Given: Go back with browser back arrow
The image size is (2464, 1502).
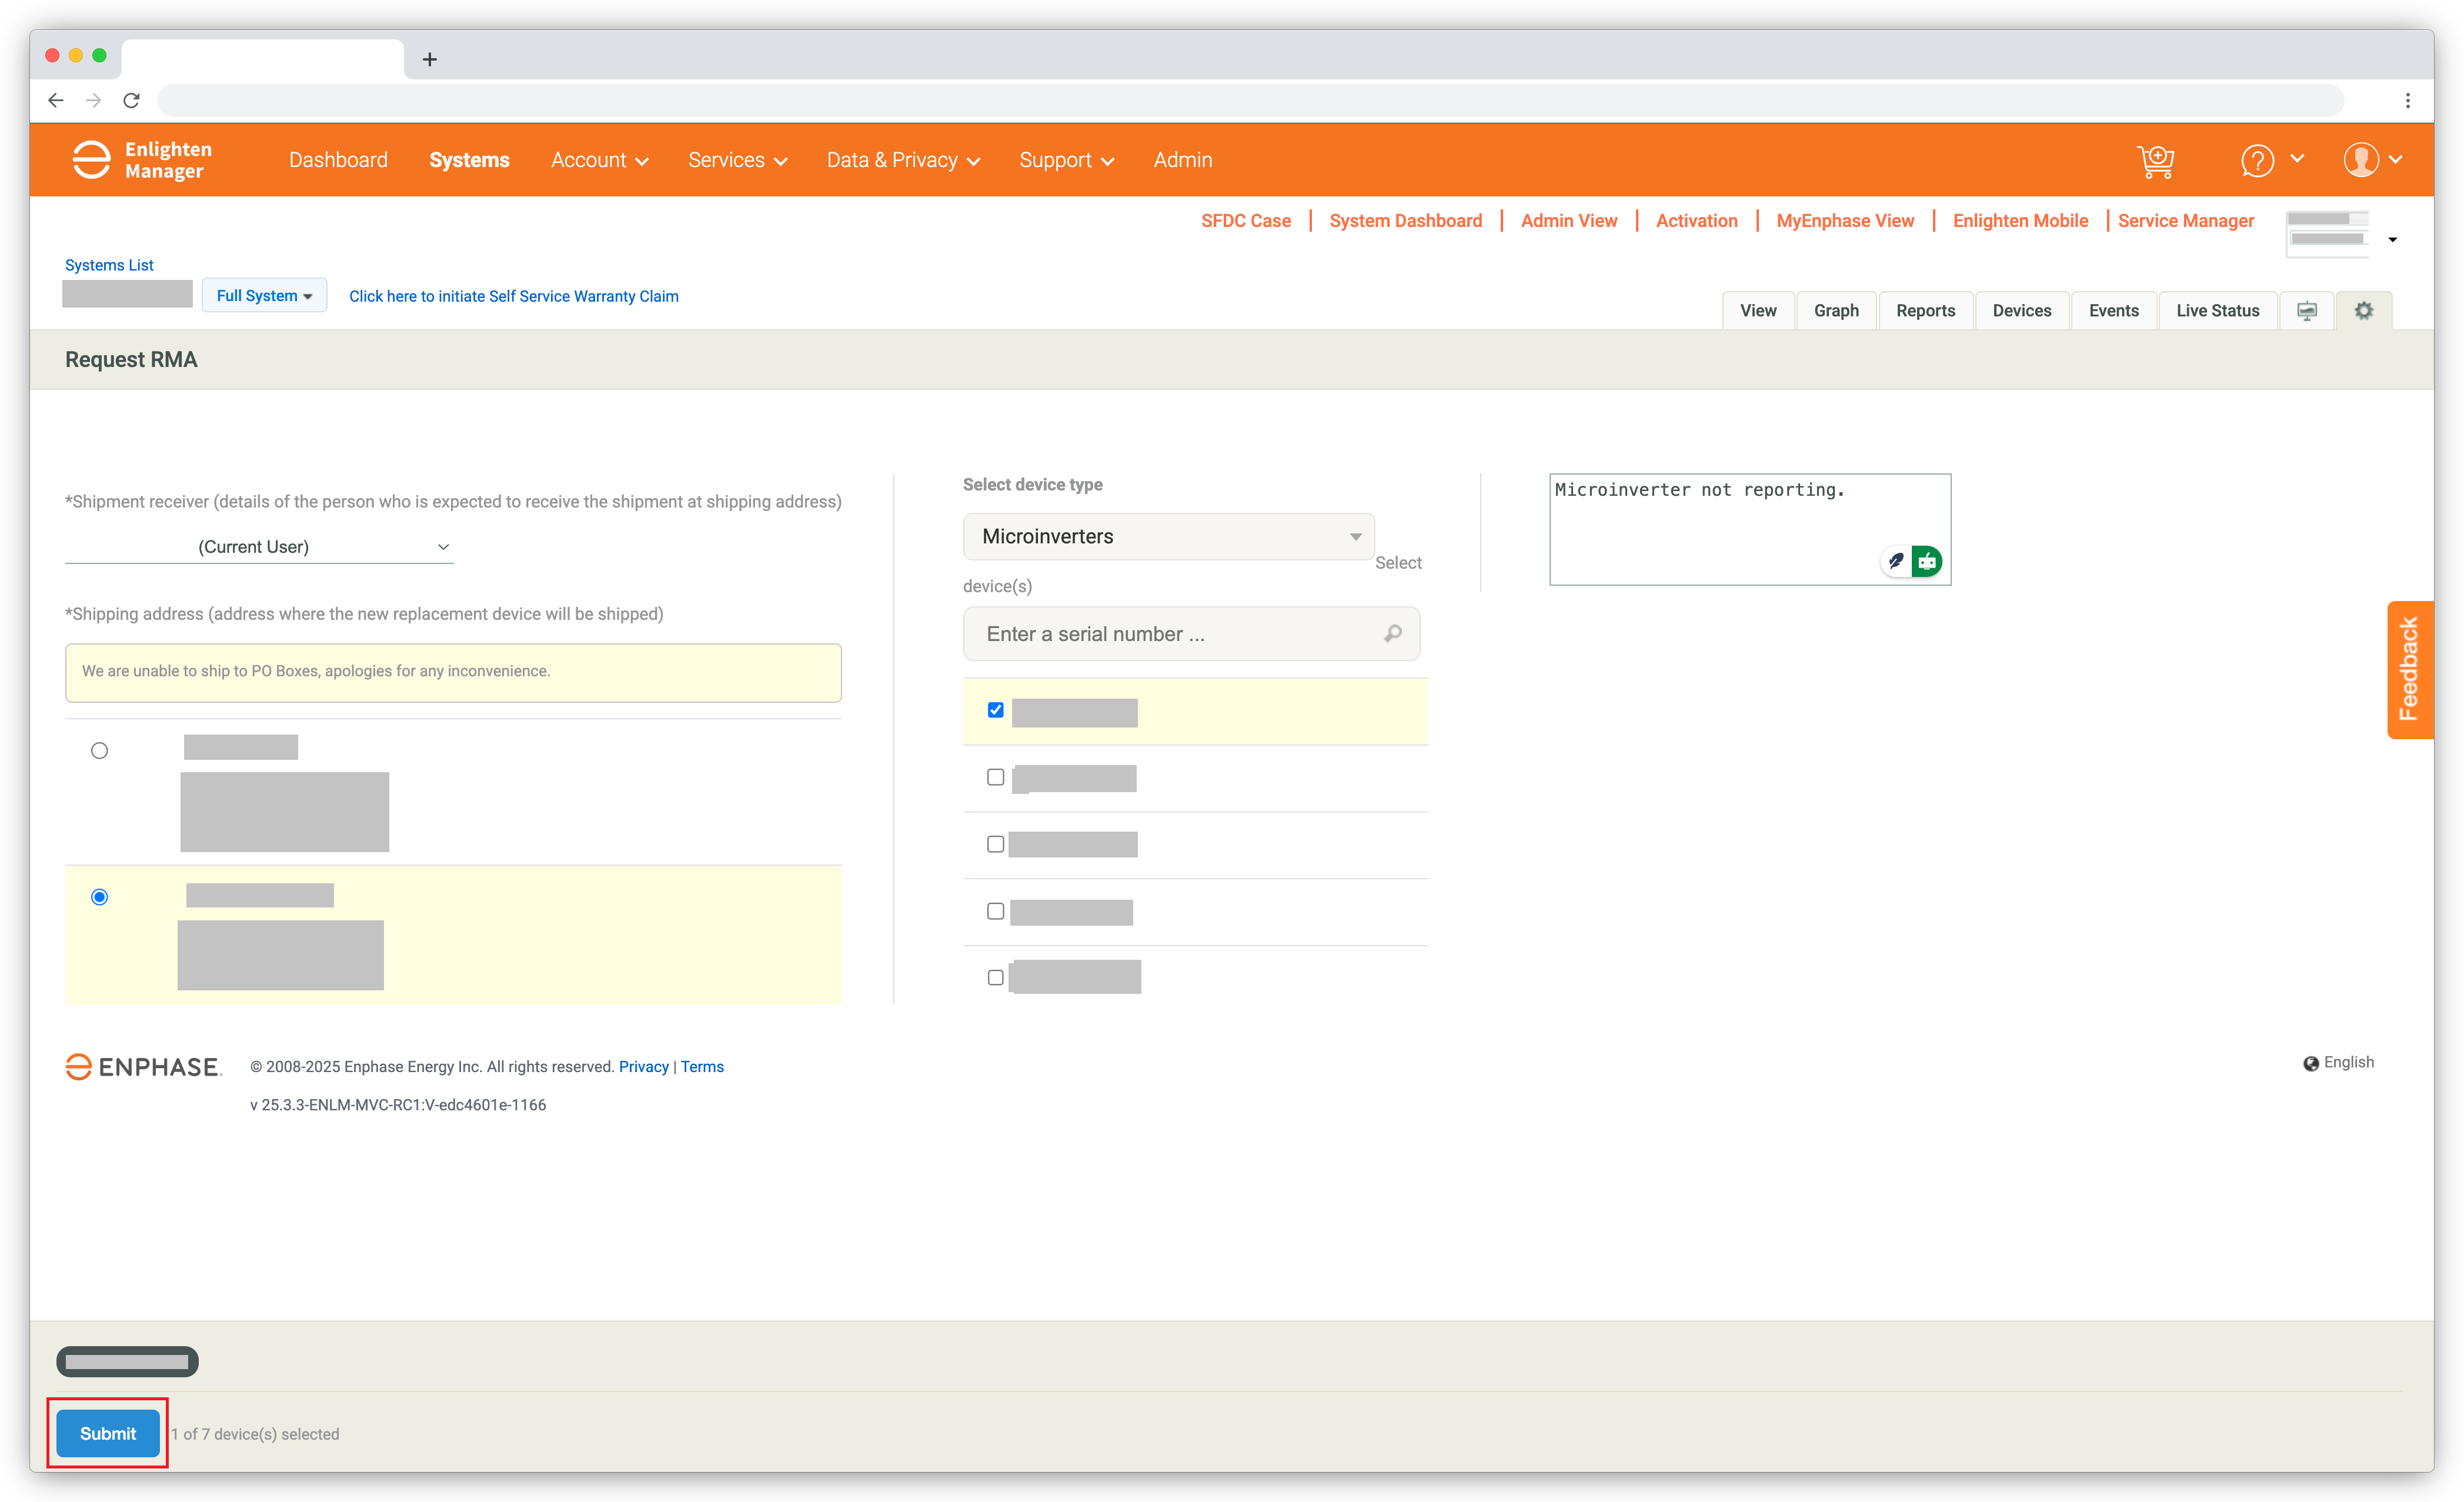Looking at the screenshot, I should pos(56,100).
